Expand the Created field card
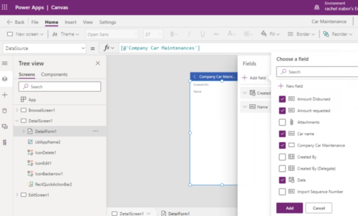 (245, 93)
